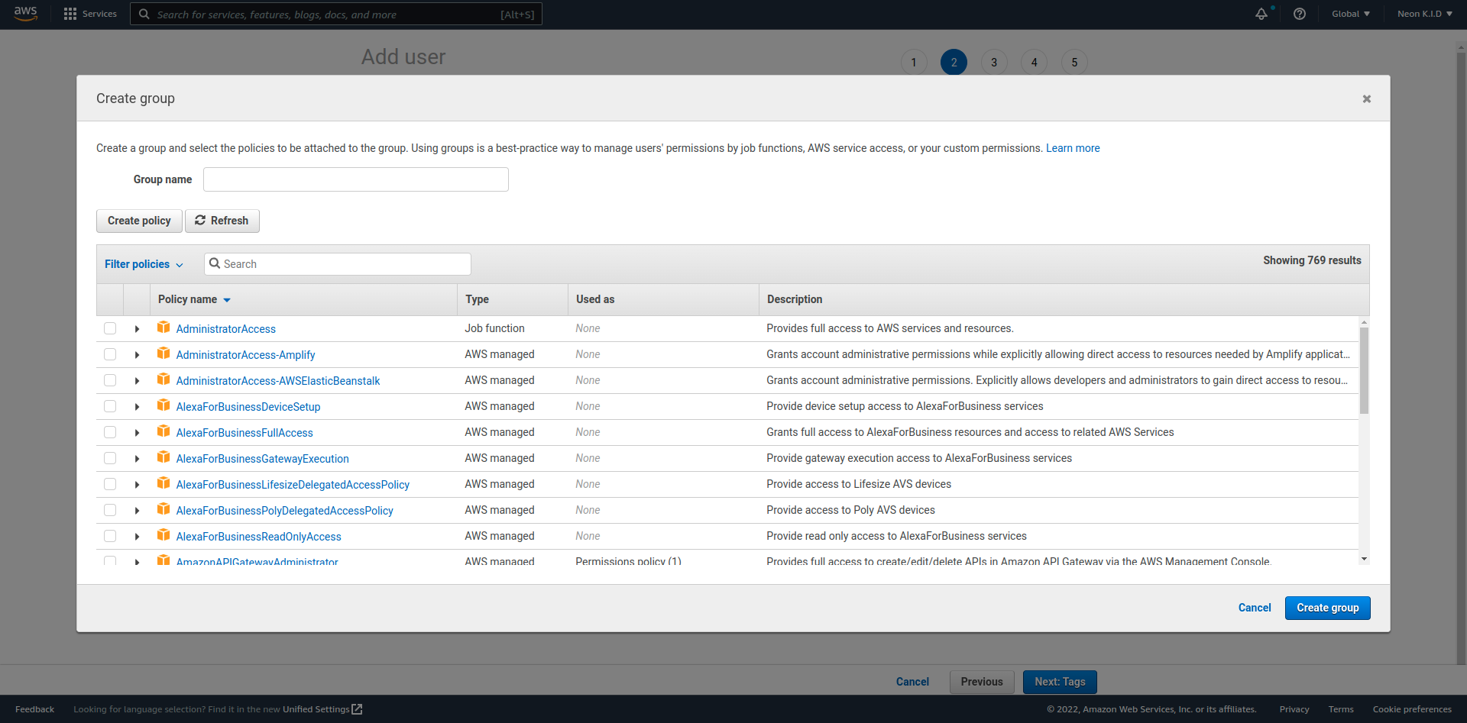Click the AlexaForBusinessReadOnlyAccess policy box icon

[x=164, y=535]
